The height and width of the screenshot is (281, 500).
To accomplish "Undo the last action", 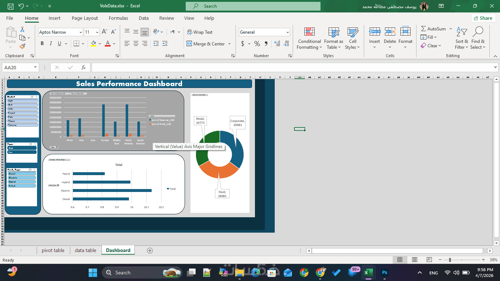I will [21, 6].
